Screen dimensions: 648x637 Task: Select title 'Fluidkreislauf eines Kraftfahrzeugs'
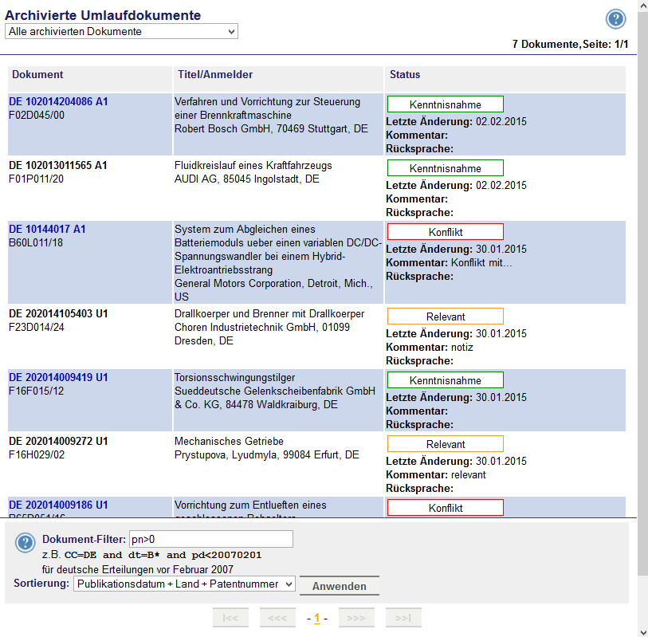pyautogui.click(x=253, y=165)
